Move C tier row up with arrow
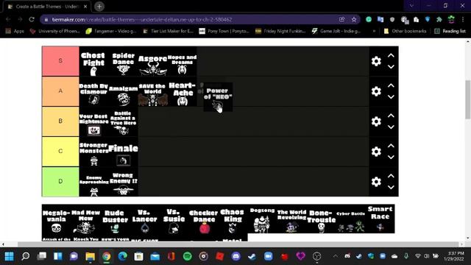Image resolution: width=471 pixels, height=265 pixels. click(391, 146)
